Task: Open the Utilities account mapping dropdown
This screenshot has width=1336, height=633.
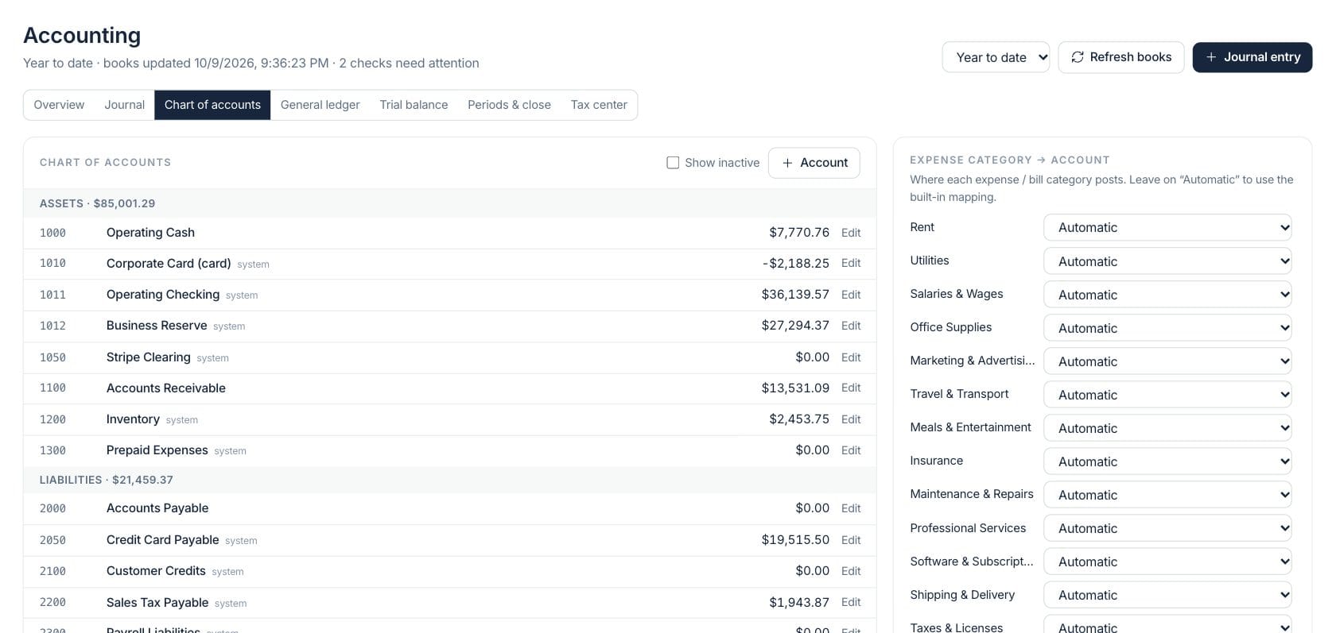Action: pyautogui.click(x=1167, y=261)
